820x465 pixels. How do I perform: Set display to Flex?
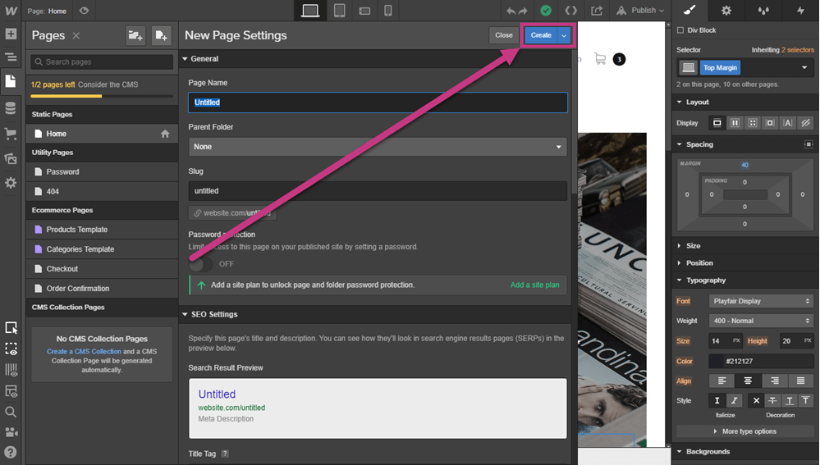click(735, 123)
